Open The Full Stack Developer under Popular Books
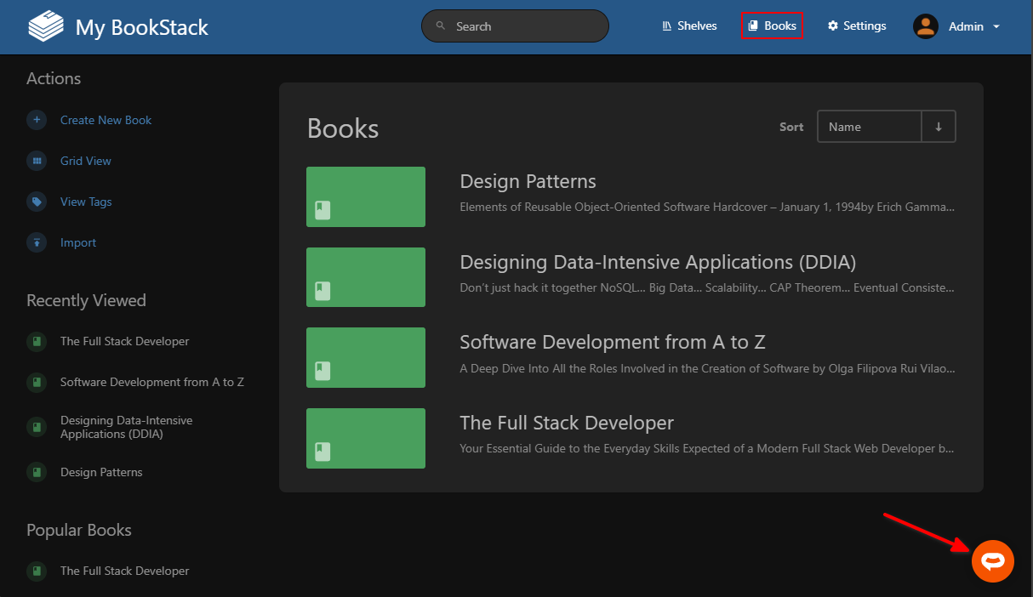The image size is (1033, 597). click(x=124, y=571)
